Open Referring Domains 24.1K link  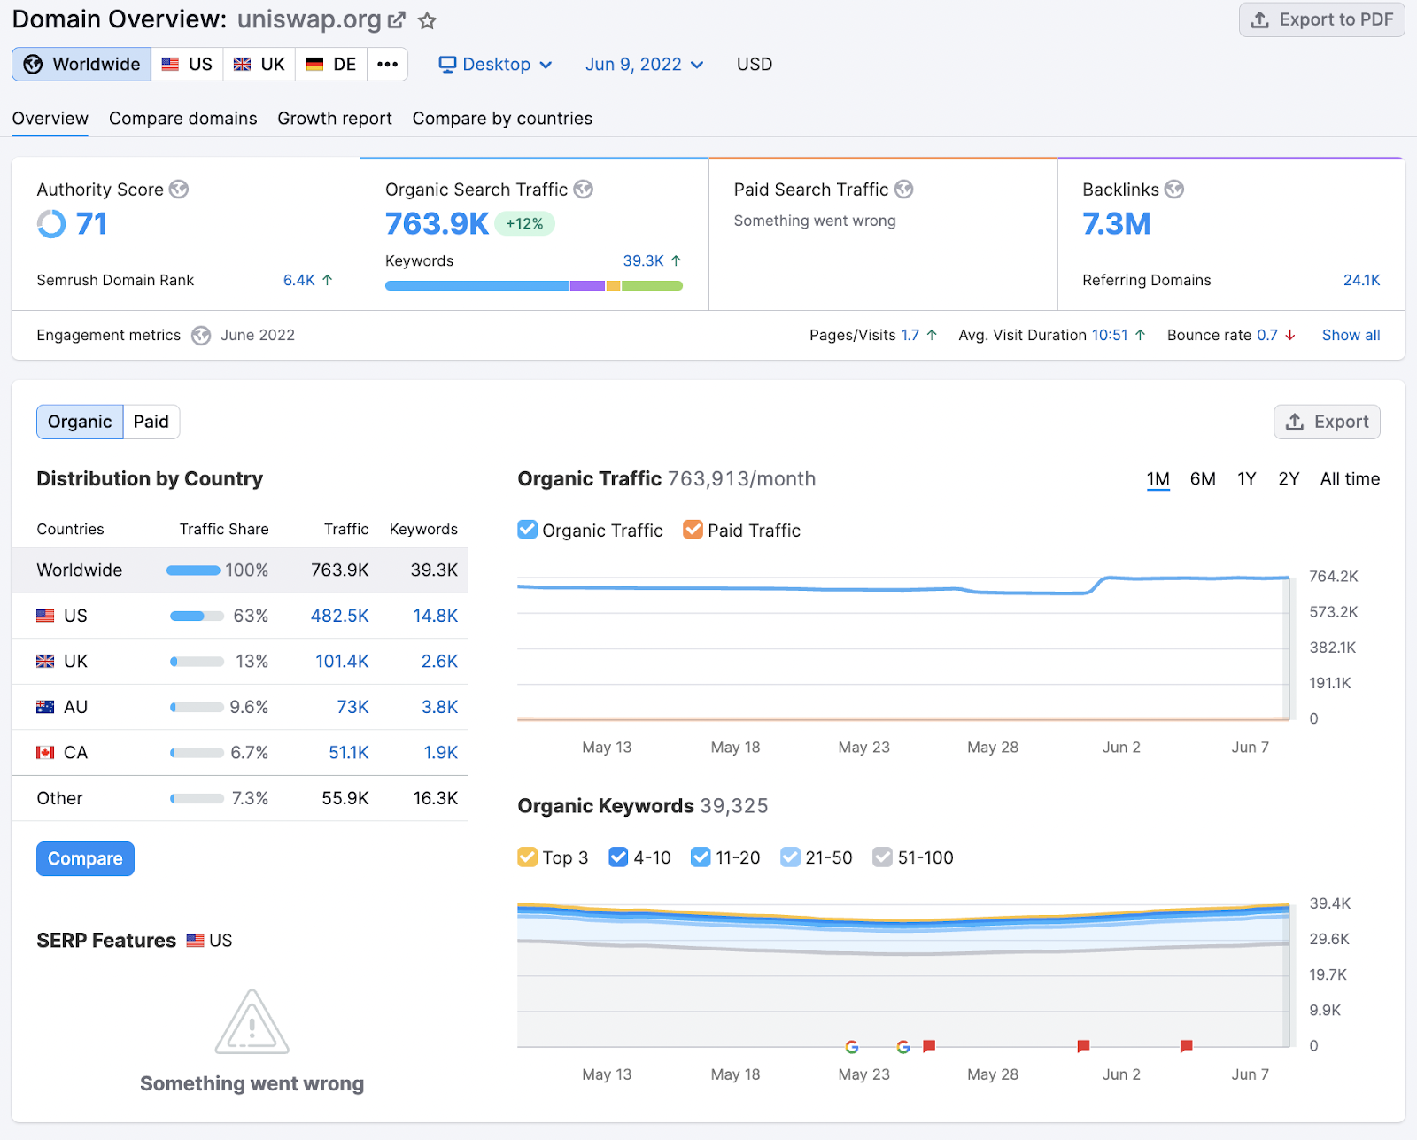pyautogui.click(x=1362, y=280)
